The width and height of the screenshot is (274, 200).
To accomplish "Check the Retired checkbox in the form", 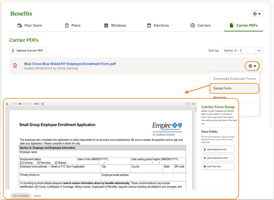I will [56, 163].
